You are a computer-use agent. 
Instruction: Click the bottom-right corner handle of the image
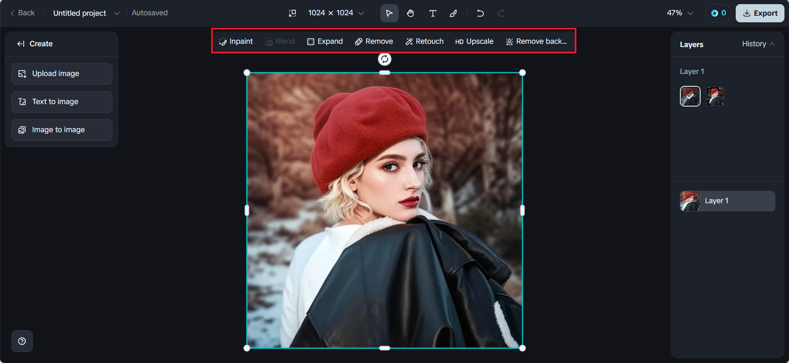click(522, 348)
